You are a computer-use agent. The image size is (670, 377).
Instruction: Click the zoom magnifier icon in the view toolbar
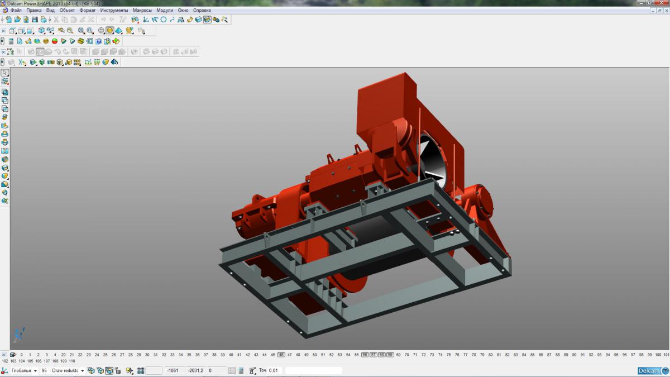coord(70,31)
